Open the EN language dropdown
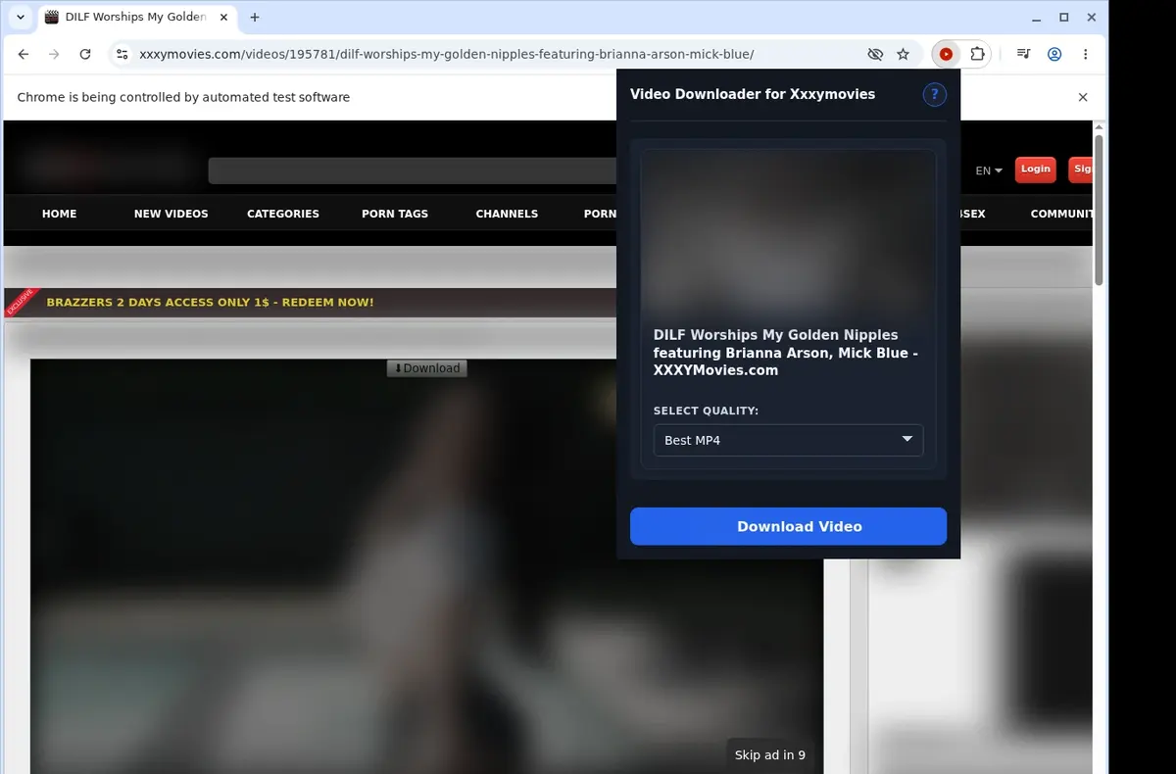 click(989, 170)
